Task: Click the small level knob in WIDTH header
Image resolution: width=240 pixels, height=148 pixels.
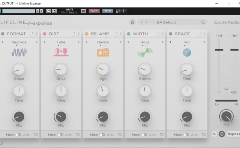Action: point(158,34)
